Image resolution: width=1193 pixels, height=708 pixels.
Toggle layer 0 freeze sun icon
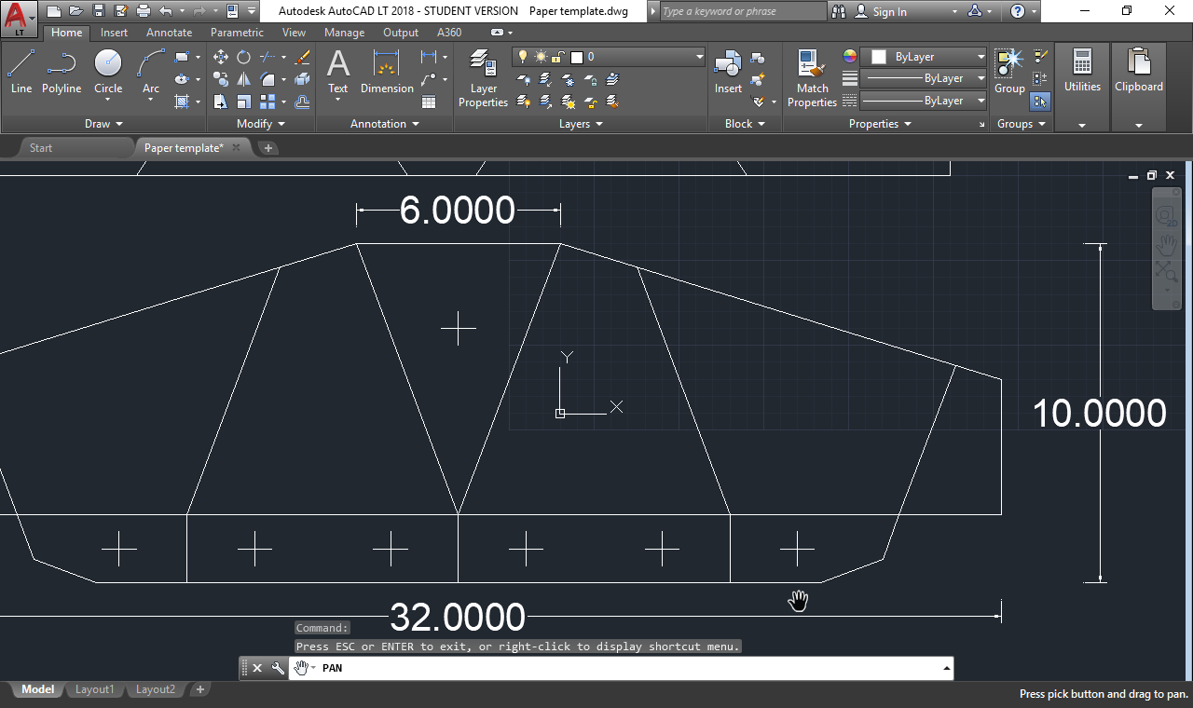(x=541, y=57)
